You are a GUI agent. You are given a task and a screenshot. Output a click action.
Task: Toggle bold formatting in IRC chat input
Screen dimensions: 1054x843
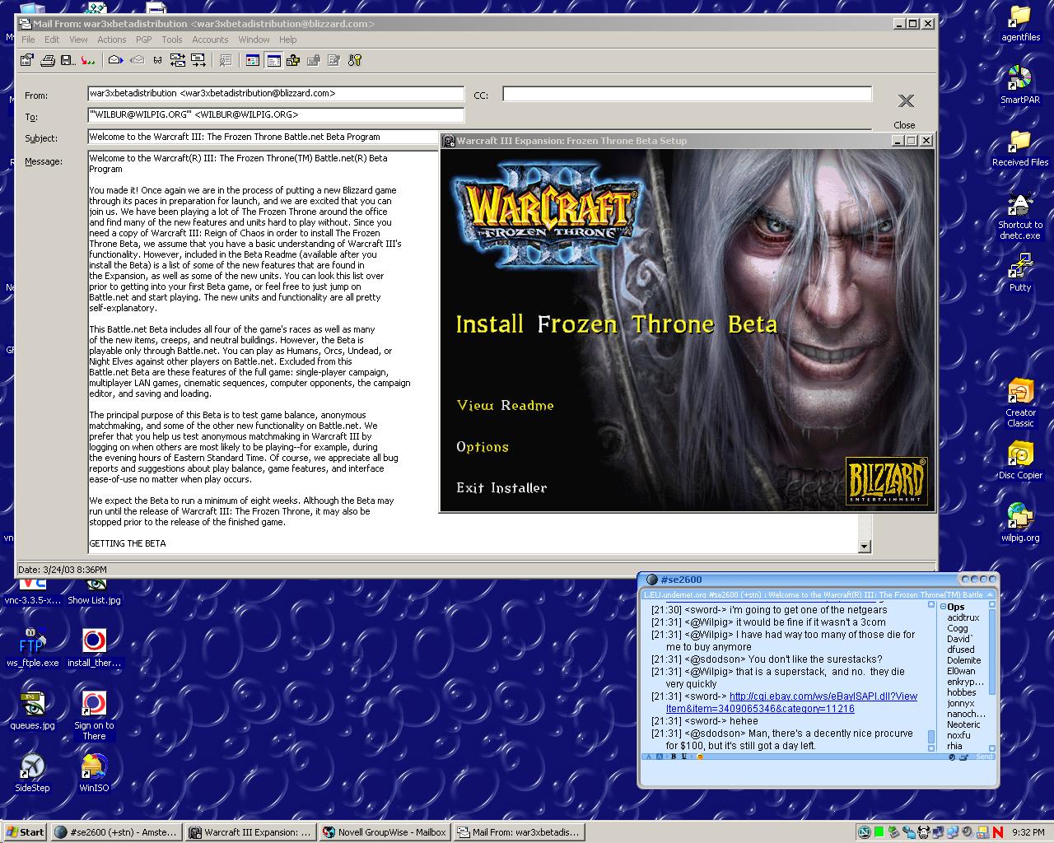pyautogui.click(x=674, y=757)
